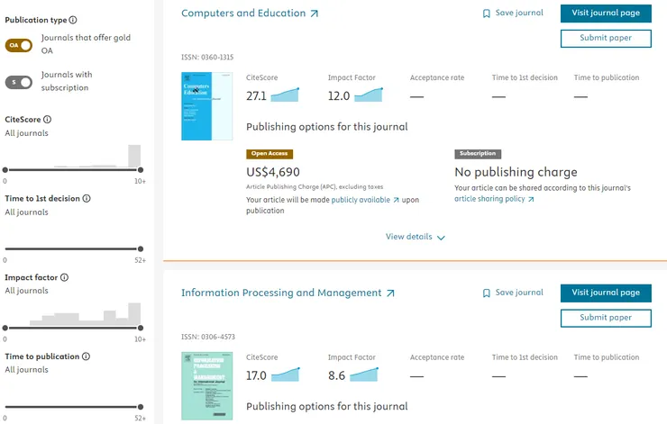This screenshot has width=667, height=424.
Task: Click CiteScore slider right handle
Action: point(141,170)
